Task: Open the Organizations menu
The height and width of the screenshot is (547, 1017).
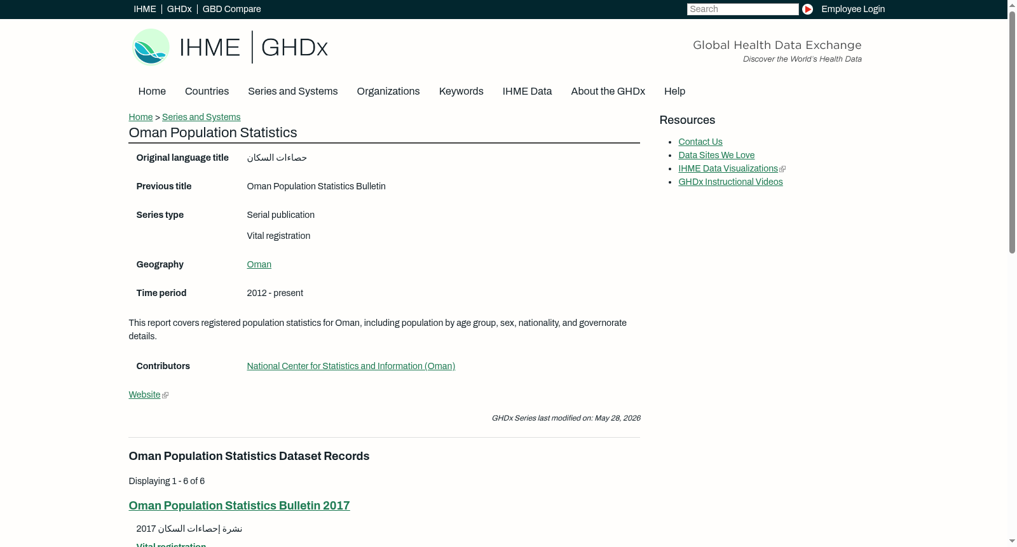Action: coord(388,91)
